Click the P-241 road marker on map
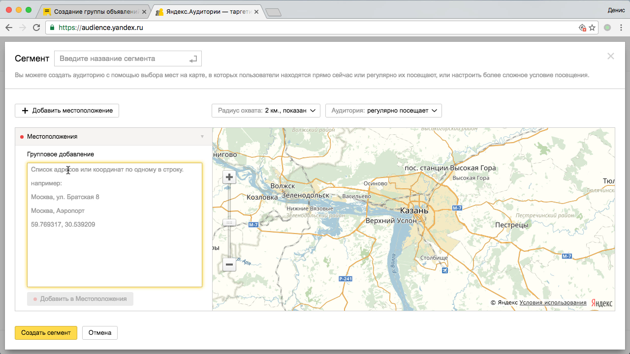 346,279
